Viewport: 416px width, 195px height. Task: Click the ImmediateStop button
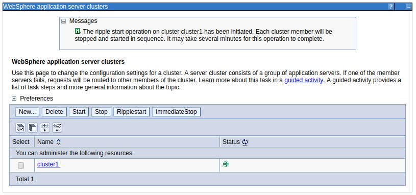(x=176, y=112)
